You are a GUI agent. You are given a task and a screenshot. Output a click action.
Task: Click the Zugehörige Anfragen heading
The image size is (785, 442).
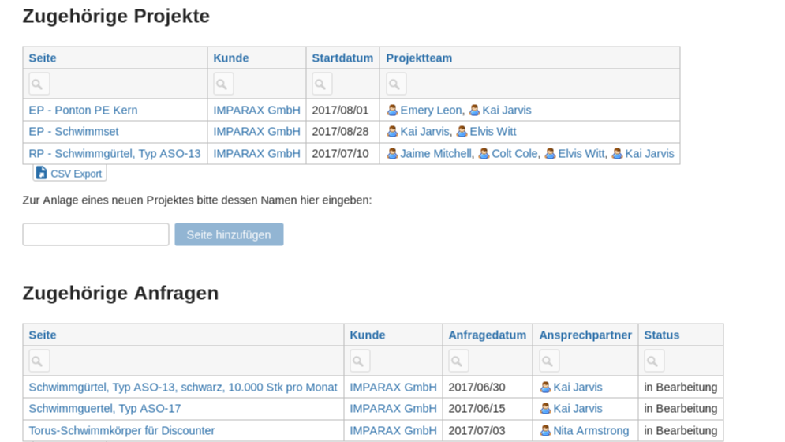[121, 293]
